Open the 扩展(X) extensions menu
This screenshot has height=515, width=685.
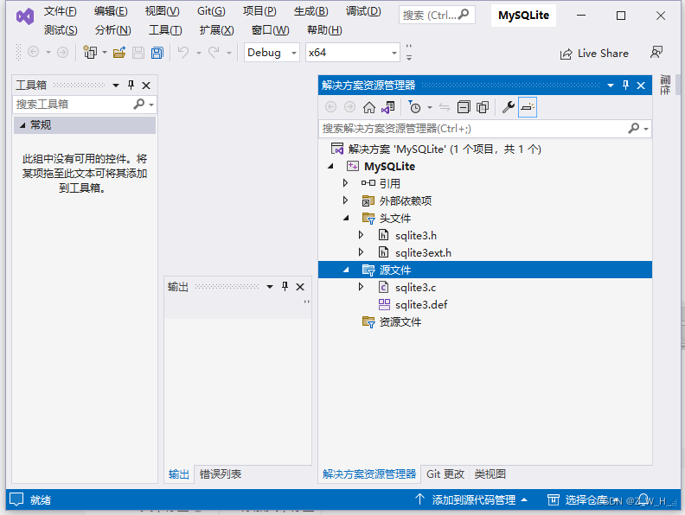click(x=217, y=30)
